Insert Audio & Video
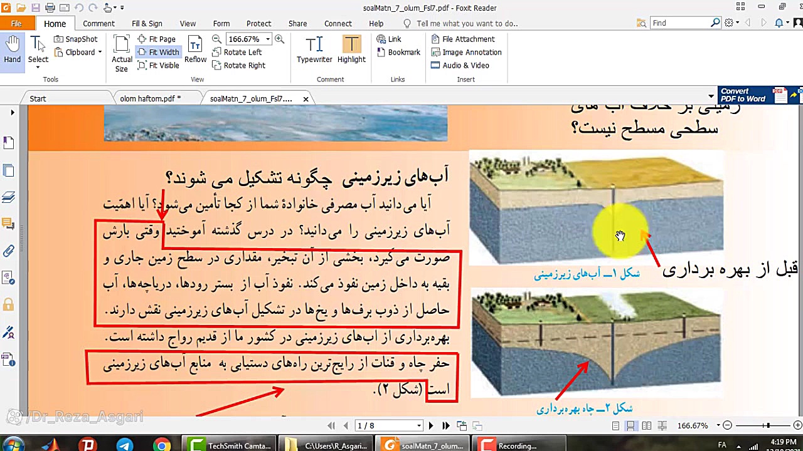803x451 pixels. [x=460, y=65]
